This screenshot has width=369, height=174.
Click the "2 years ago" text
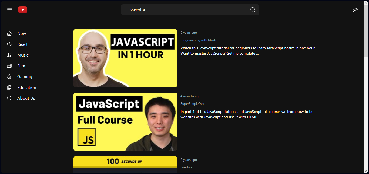[189, 160]
